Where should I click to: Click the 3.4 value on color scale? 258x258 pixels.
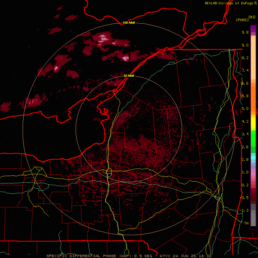pos(245,134)
